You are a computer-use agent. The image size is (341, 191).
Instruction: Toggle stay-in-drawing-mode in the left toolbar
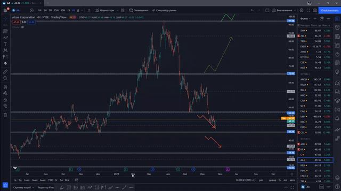pos(5,93)
